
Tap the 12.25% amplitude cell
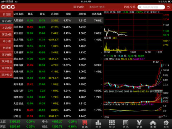tap(67, 27)
